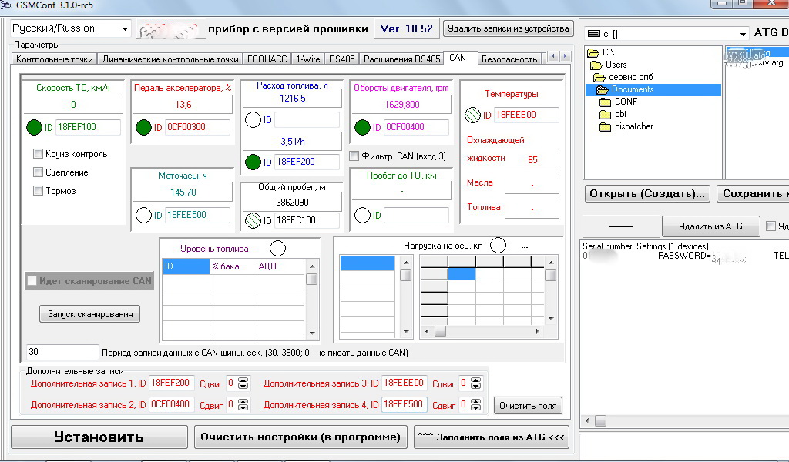This screenshot has height=462, width=789.
Task: Enable the Круиз контроль checkbox
Action: tap(38, 154)
